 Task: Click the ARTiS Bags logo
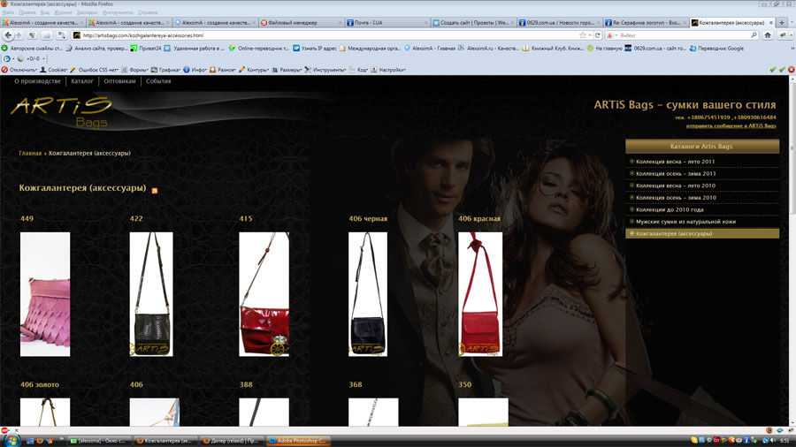(x=61, y=112)
